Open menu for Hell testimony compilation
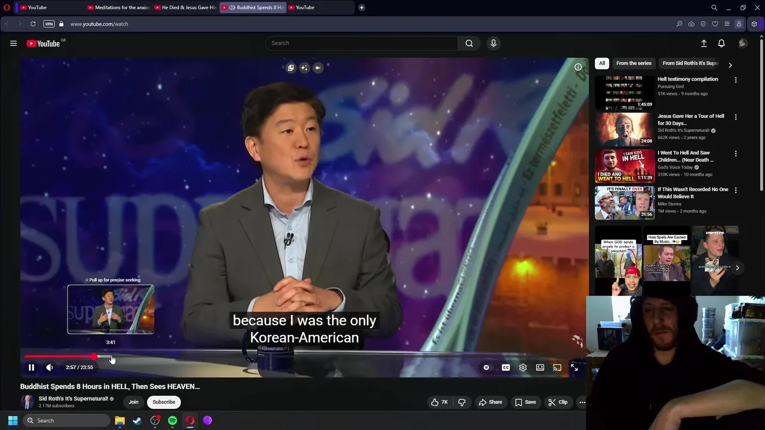 point(736,80)
